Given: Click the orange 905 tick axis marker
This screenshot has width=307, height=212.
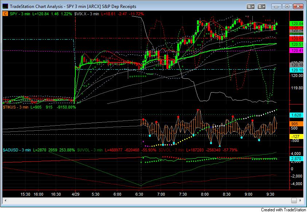Looking at the screenshot, I should click(x=296, y=124).
